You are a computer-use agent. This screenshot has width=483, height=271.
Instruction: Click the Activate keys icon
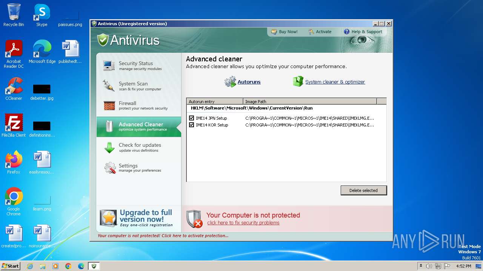[x=311, y=32]
